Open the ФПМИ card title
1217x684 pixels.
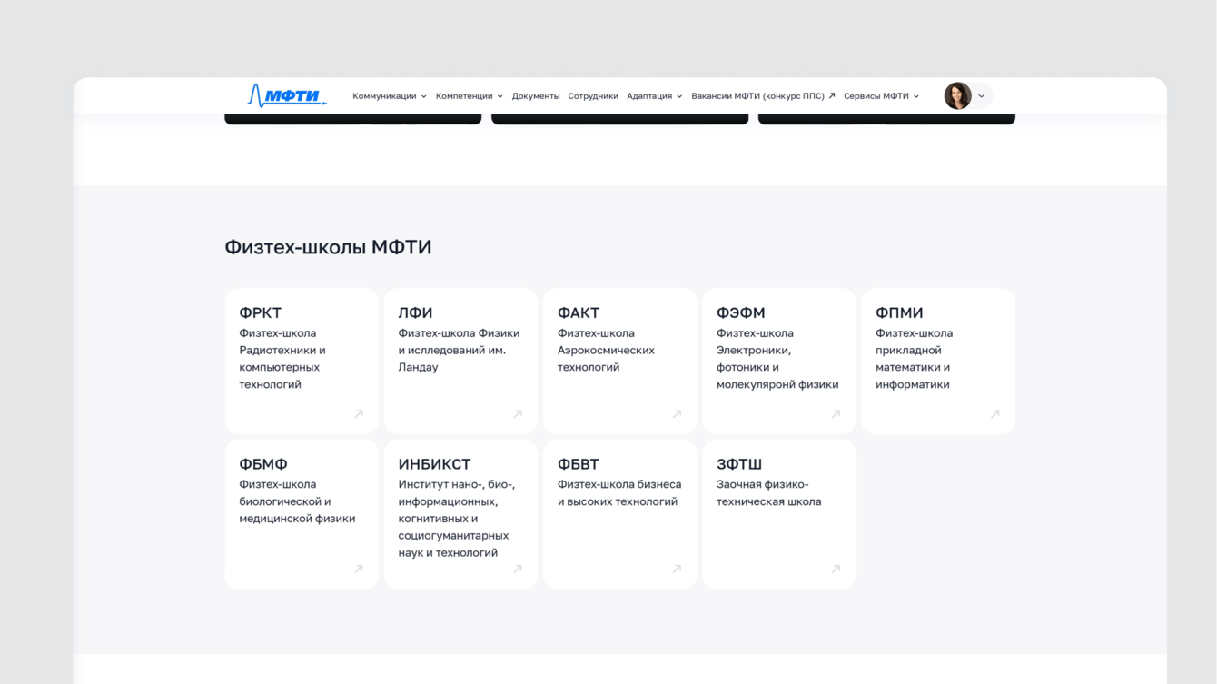coord(899,312)
